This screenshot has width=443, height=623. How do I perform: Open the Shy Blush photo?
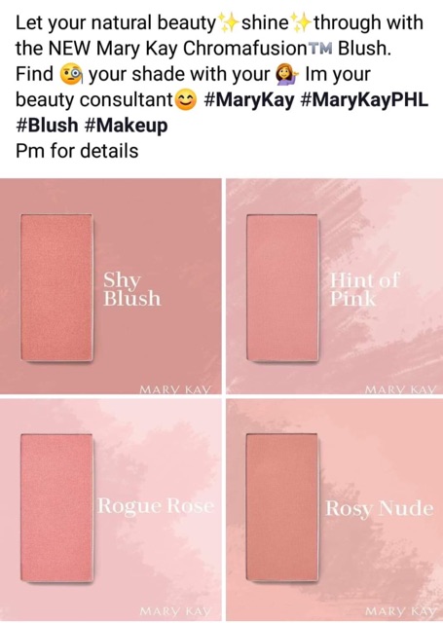pos(111,286)
